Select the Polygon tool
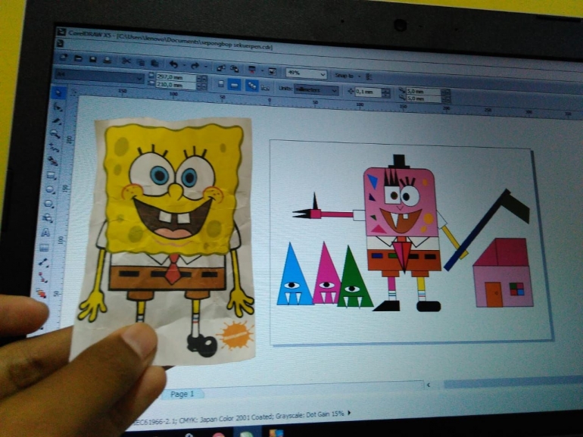Viewport: 583px width, 437px height. [x=49, y=204]
